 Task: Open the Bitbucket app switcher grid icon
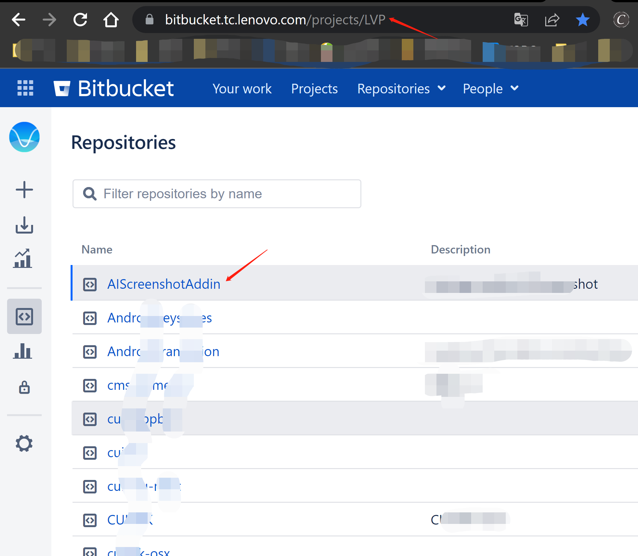25,88
